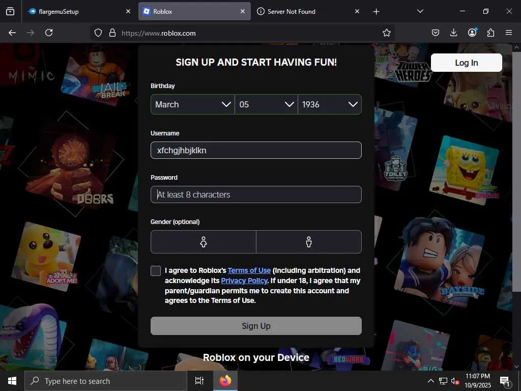Image resolution: width=521 pixels, height=391 pixels.
Task: Open the network tray icon
Action: pyautogui.click(x=443, y=381)
